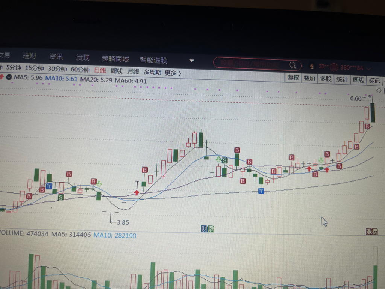Open the 理财 menu

(30, 56)
